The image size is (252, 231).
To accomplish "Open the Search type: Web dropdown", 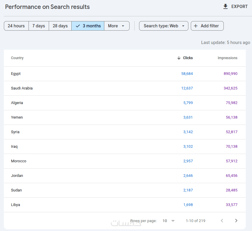I will pyautogui.click(x=164, y=26).
